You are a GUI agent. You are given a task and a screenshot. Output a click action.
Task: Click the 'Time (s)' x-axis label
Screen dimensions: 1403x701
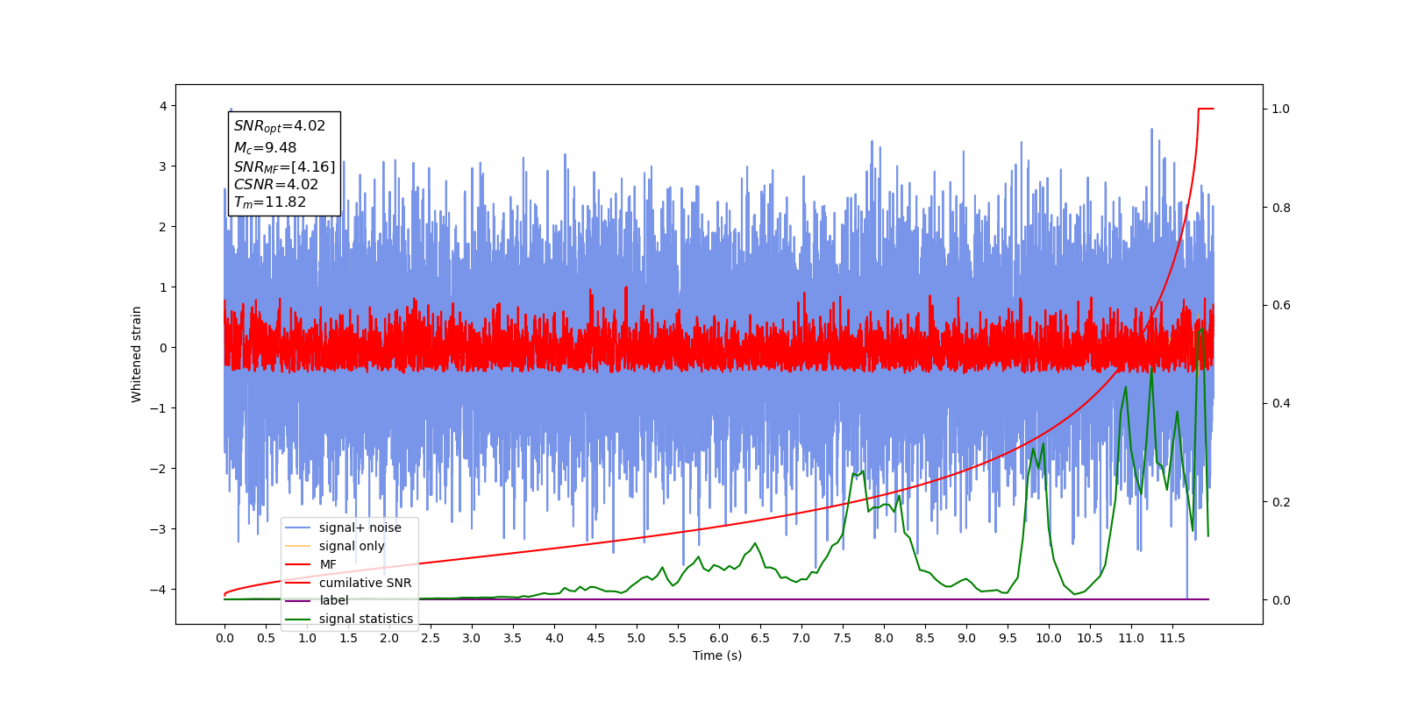(717, 655)
